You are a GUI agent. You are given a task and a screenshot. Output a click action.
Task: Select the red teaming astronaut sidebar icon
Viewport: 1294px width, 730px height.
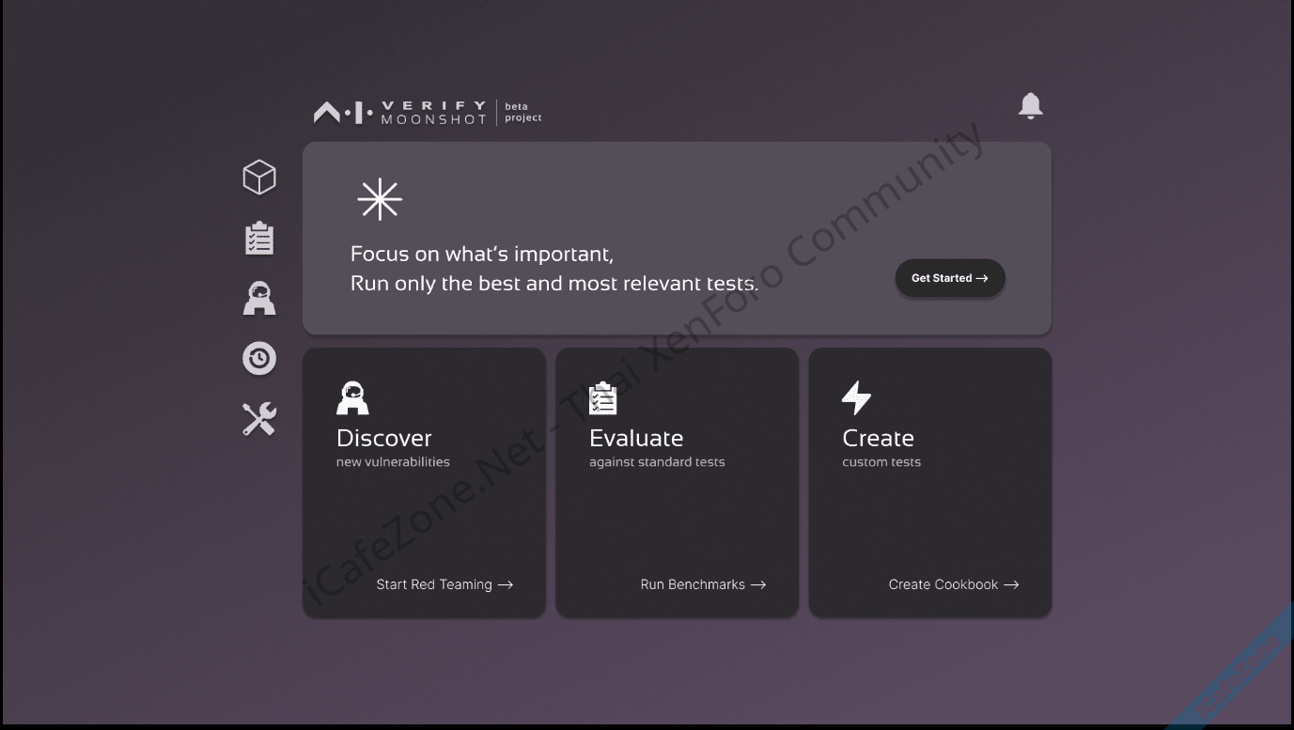click(x=259, y=299)
